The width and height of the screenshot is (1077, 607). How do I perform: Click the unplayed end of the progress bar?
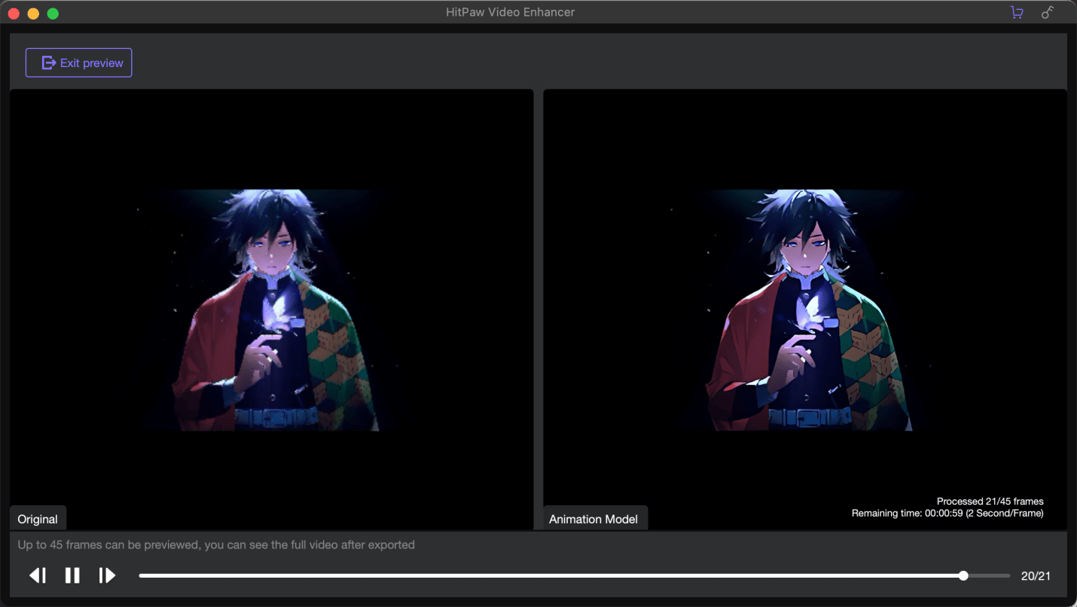click(x=988, y=575)
